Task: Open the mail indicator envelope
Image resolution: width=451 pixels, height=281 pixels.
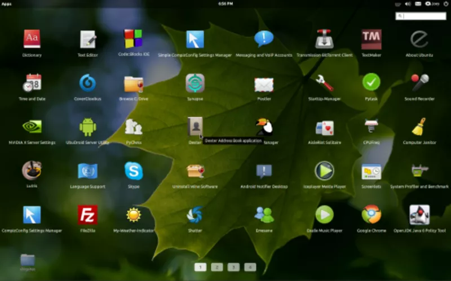Action: pos(418,4)
